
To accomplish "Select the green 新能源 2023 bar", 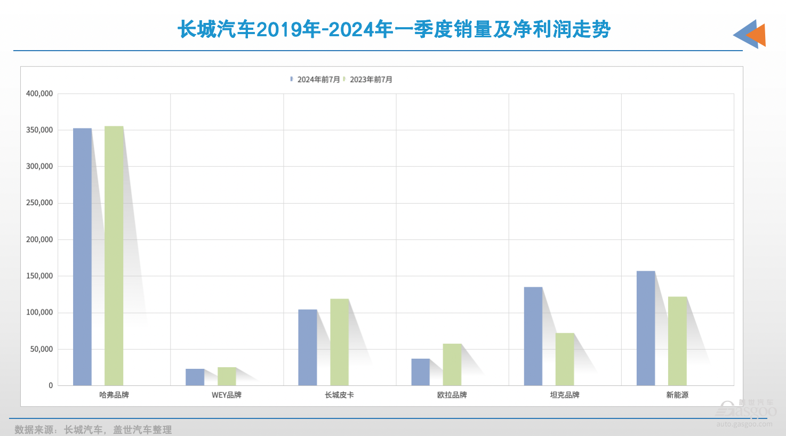I will (678, 341).
